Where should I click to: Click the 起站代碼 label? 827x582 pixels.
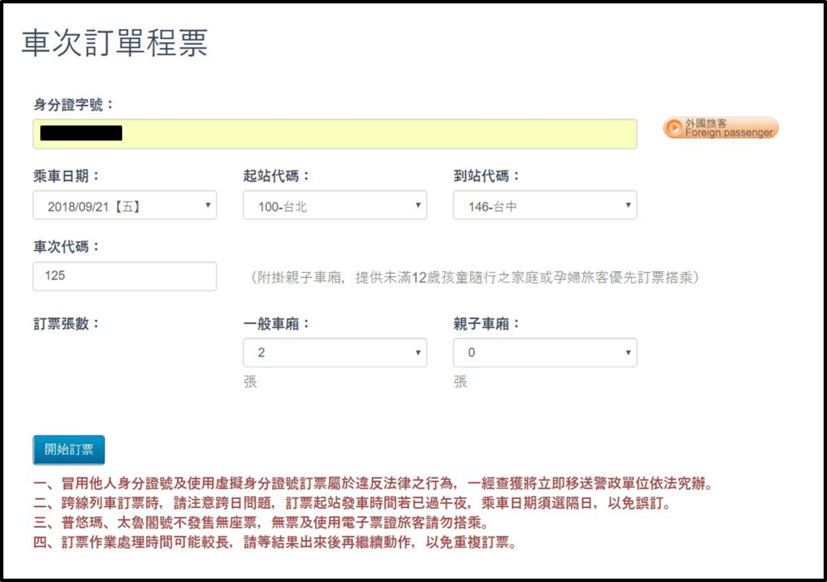tap(276, 176)
